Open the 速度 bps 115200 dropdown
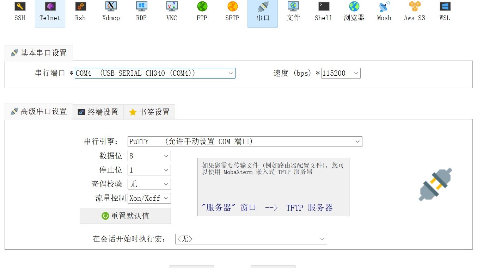Screen dimensions: 477x268 (x=341, y=73)
